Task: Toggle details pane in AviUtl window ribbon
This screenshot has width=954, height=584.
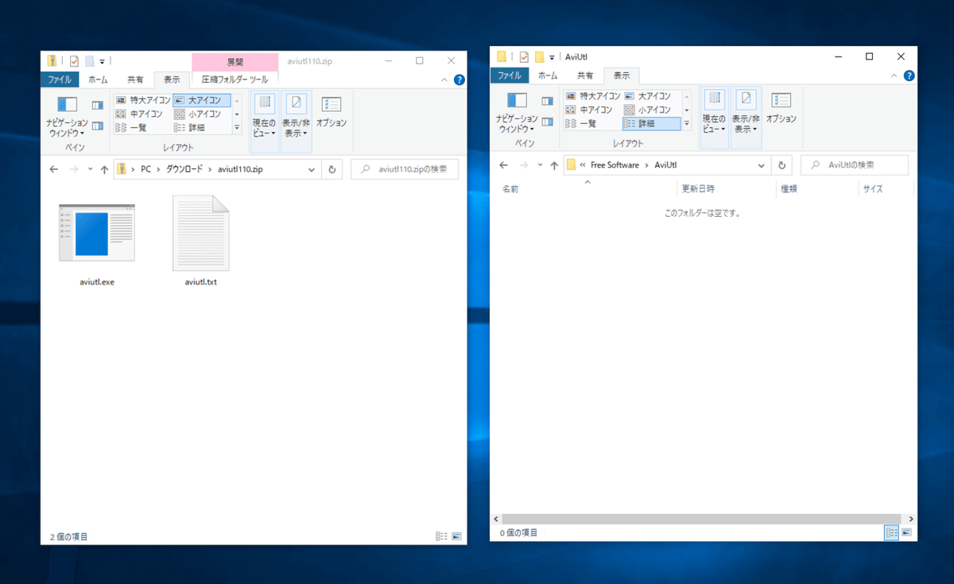Action: coord(547,122)
